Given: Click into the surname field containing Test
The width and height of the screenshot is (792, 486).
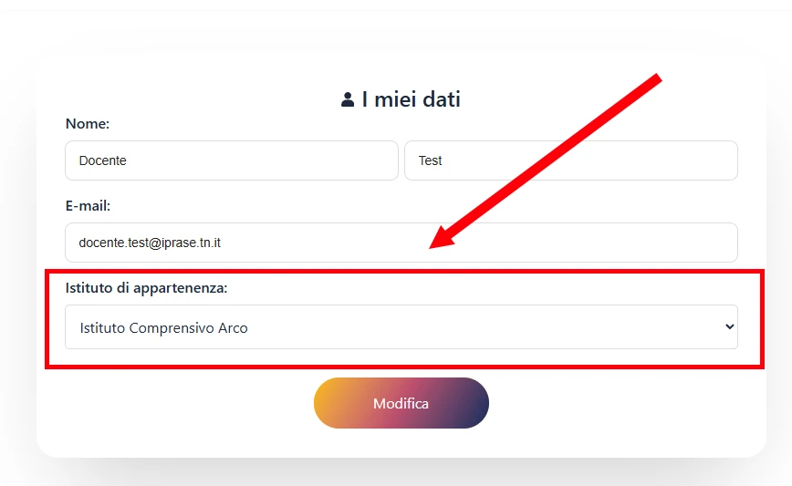Looking at the screenshot, I should (570, 160).
